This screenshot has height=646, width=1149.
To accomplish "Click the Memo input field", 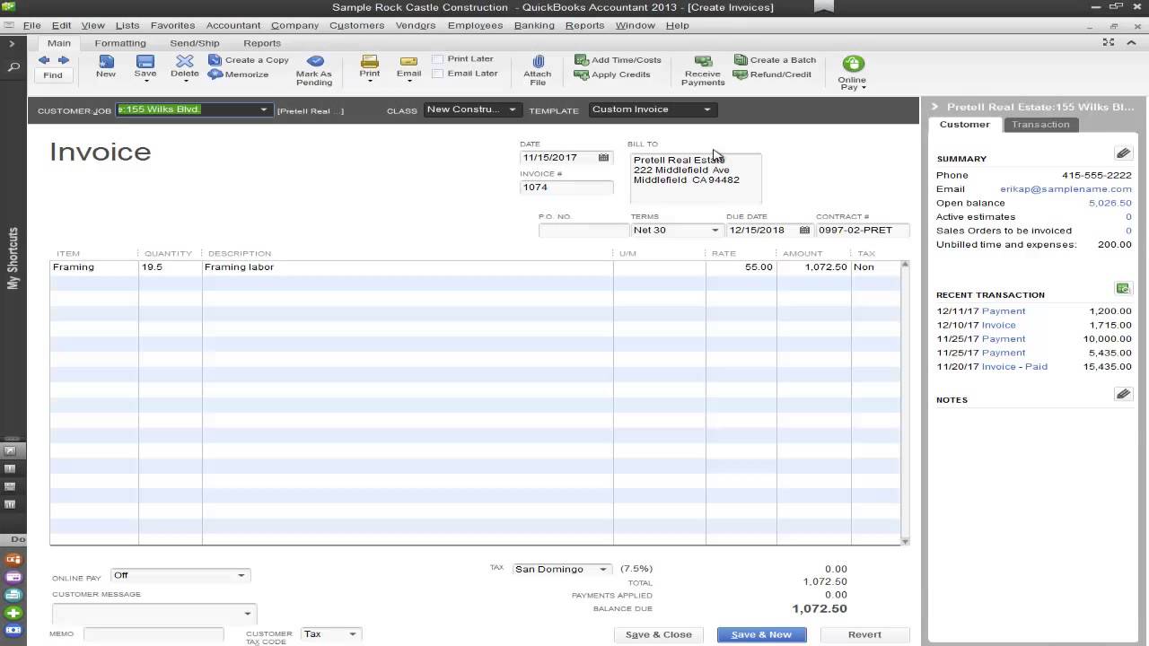I will coord(153,634).
